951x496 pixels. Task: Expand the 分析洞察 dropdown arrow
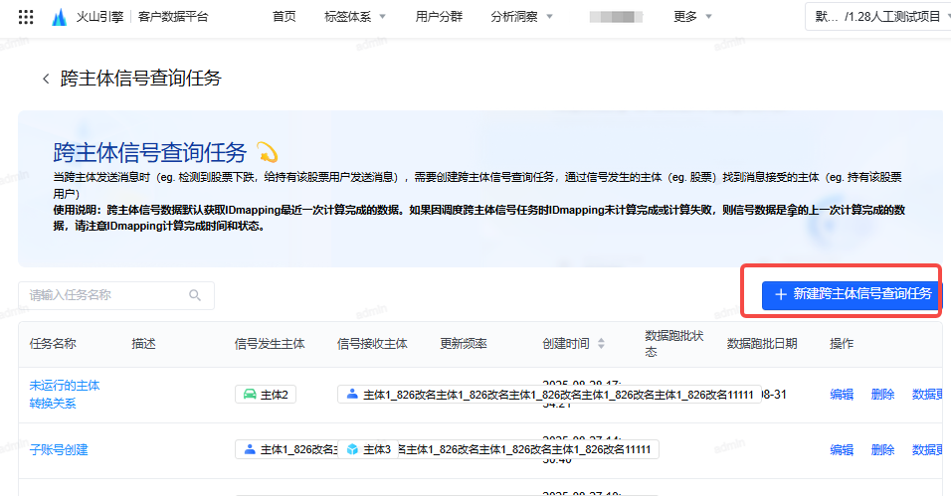click(549, 17)
